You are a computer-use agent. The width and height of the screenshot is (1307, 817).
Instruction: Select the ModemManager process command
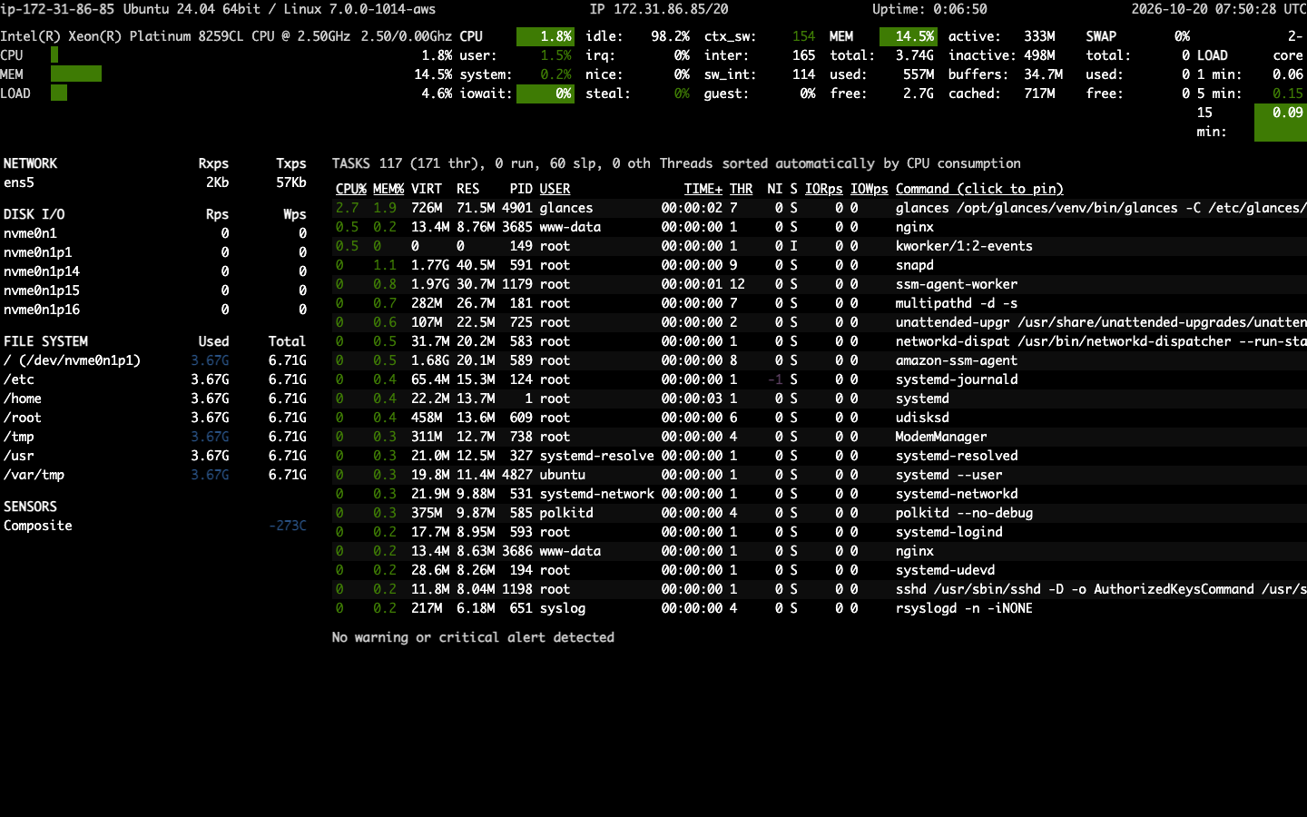(x=941, y=437)
